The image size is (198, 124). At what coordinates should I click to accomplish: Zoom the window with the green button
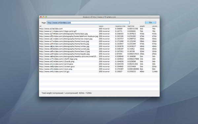point(46,17)
